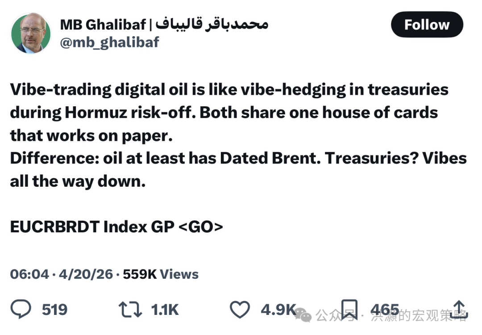Click the 06:04 timestamp
Screen dimensions: 482x335
click(x=29, y=274)
